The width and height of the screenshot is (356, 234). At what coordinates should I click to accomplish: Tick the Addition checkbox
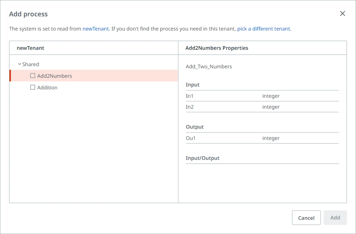tap(33, 87)
